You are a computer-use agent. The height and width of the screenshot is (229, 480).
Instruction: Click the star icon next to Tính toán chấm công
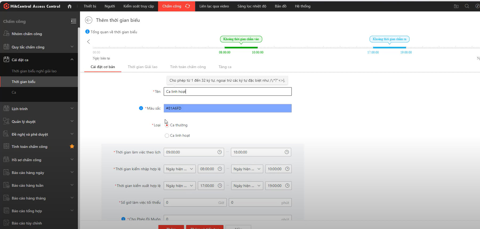coord(72,146)
